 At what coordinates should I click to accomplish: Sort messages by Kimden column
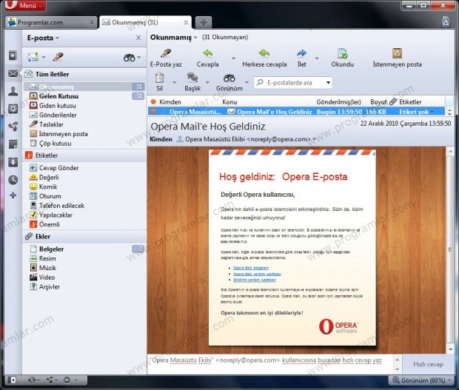click(x=170, y=102)
